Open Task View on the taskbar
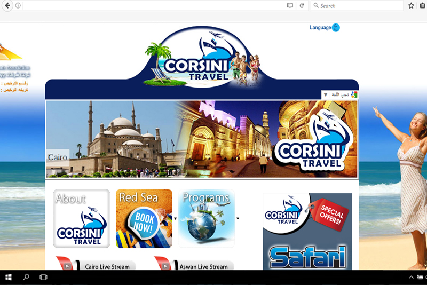Image resolution: width=427 pixels, height=285 pixels. [x=43, y=278]
